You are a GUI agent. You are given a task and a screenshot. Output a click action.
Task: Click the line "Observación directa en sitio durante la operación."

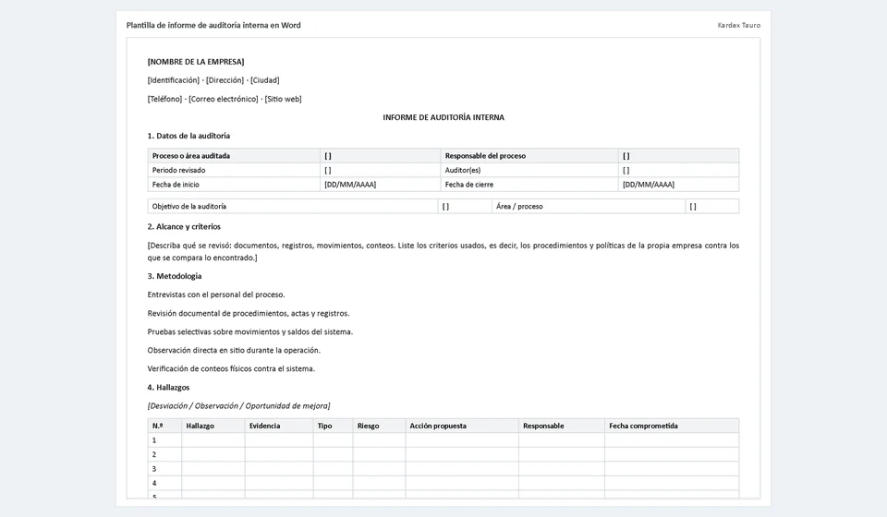[x=234, y=350]
